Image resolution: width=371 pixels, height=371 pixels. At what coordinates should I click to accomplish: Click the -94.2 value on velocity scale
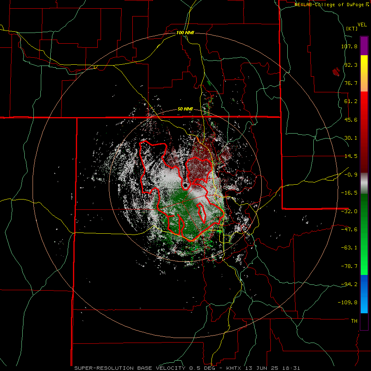coord(349,284)
